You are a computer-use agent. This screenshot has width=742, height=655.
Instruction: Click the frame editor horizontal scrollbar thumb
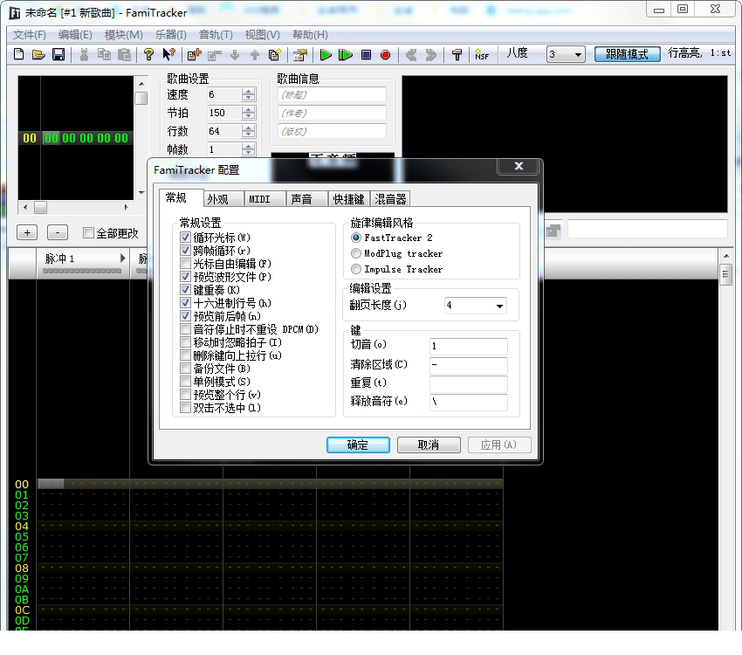(x=41, y=207)
